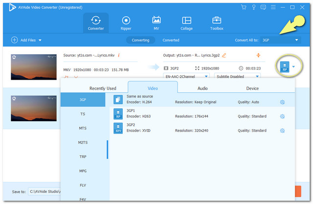
Task: Click the Add Files plus icon
Action: tap(14, 40)
